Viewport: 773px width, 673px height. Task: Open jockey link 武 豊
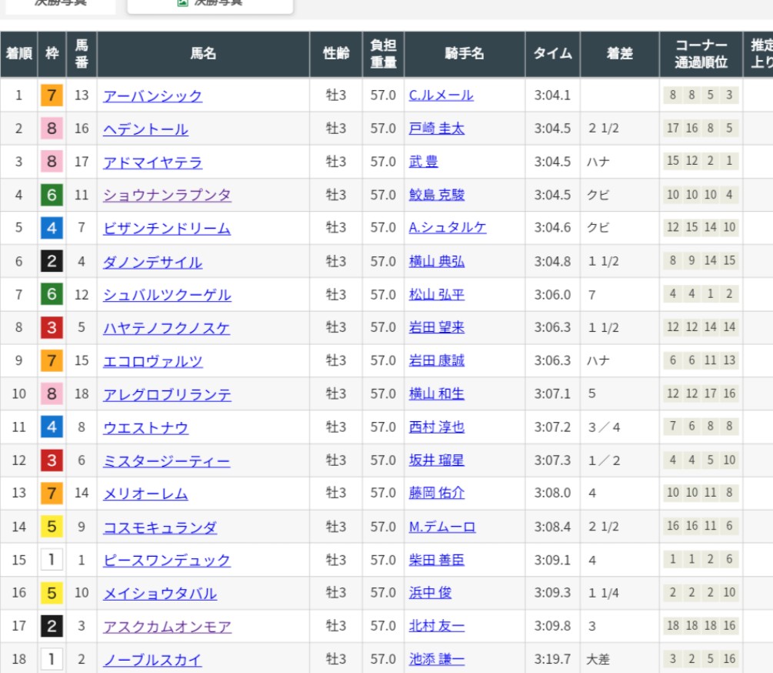pos(423,162)
